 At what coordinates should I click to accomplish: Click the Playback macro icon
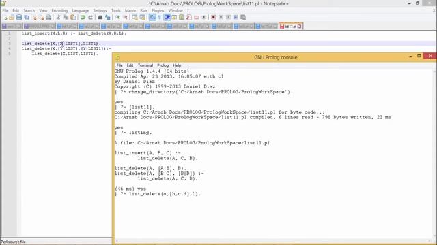(228, 17)
